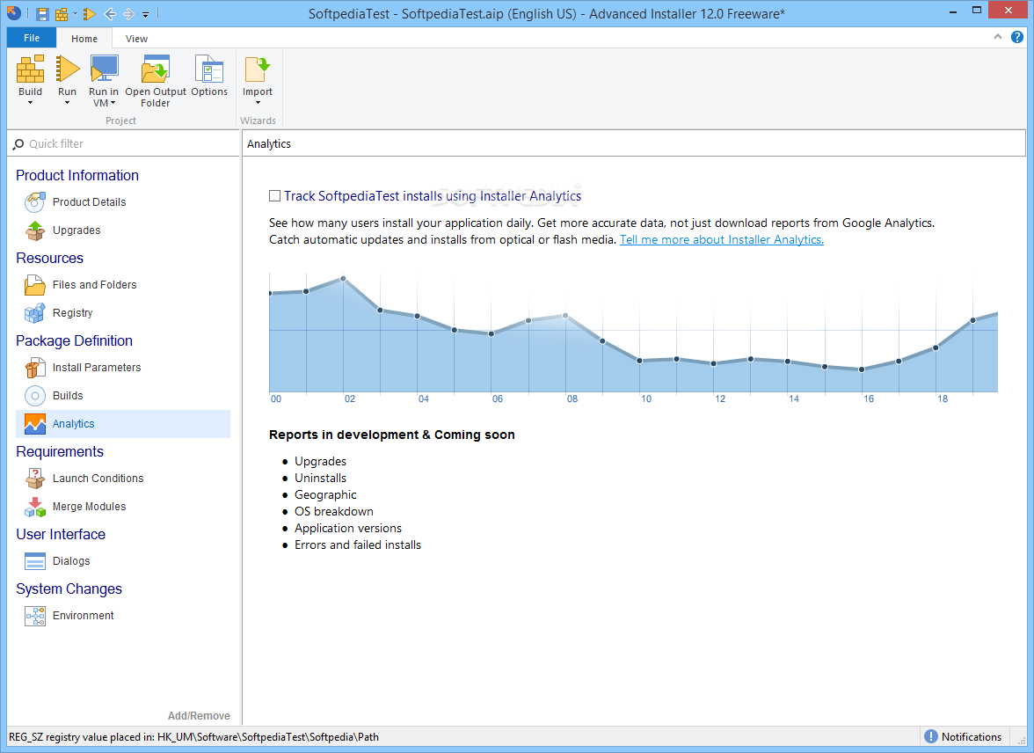Click the System Changes section heading
This screenshot has height=753, width=1034.
[x=69, y=589]
